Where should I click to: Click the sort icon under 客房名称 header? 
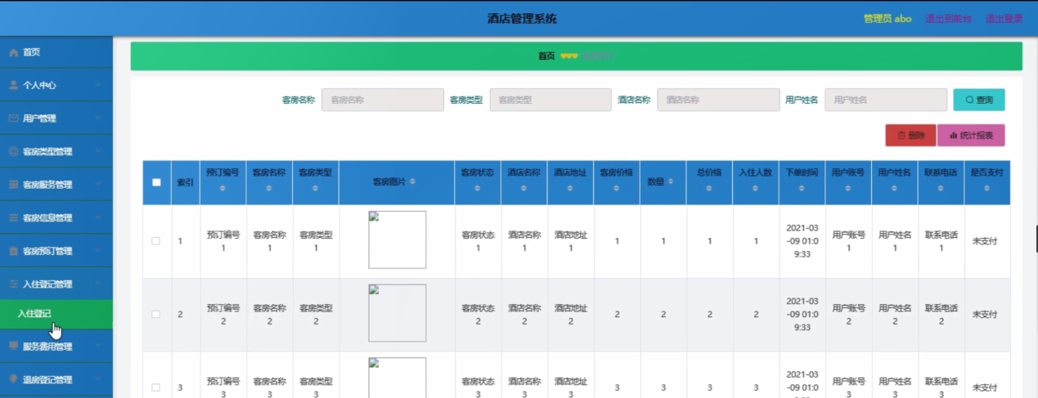(x=269, y=189)
